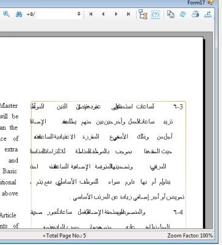Click the plain right-pointing page arrow
The image size is (222, 245).
point(116,14)
